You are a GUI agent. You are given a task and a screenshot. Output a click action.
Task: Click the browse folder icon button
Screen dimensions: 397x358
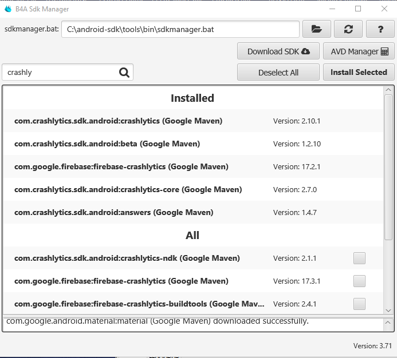point(317,29)
